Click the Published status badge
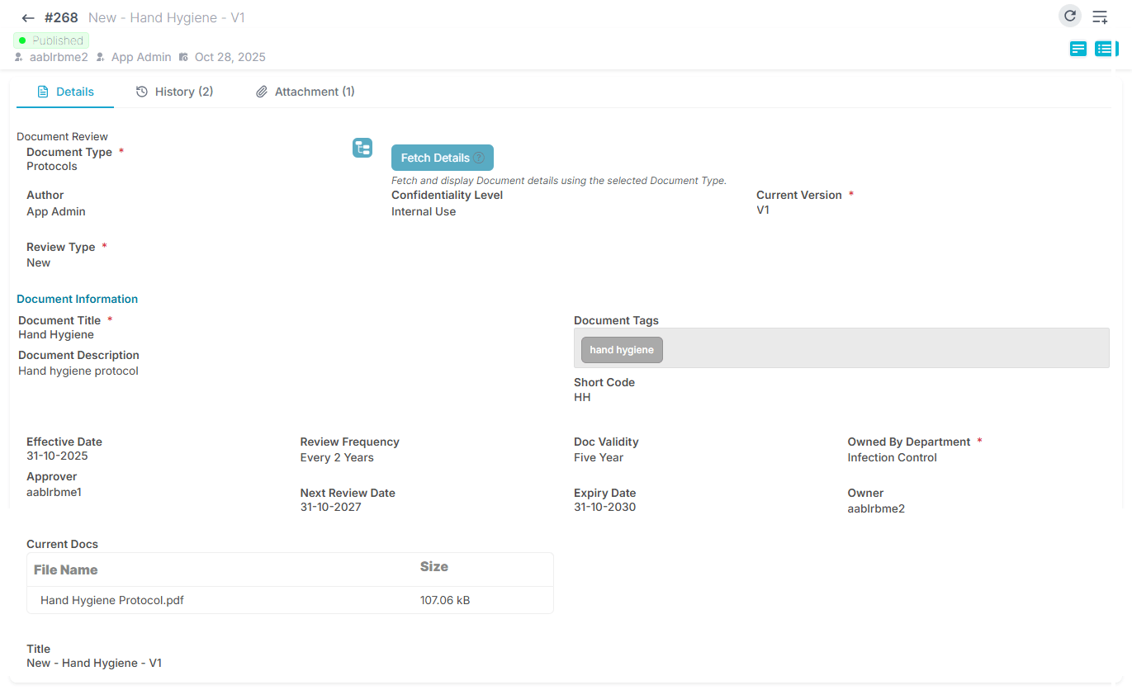Screen dimensions: 1132x690 pyautogui.click(x=51, y=40)
